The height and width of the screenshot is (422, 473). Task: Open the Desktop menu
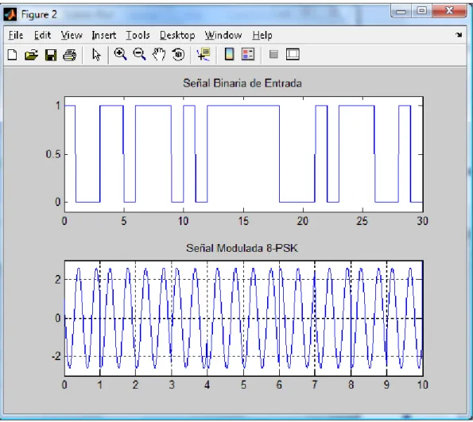pyautogui.click(x=177, y=35)
